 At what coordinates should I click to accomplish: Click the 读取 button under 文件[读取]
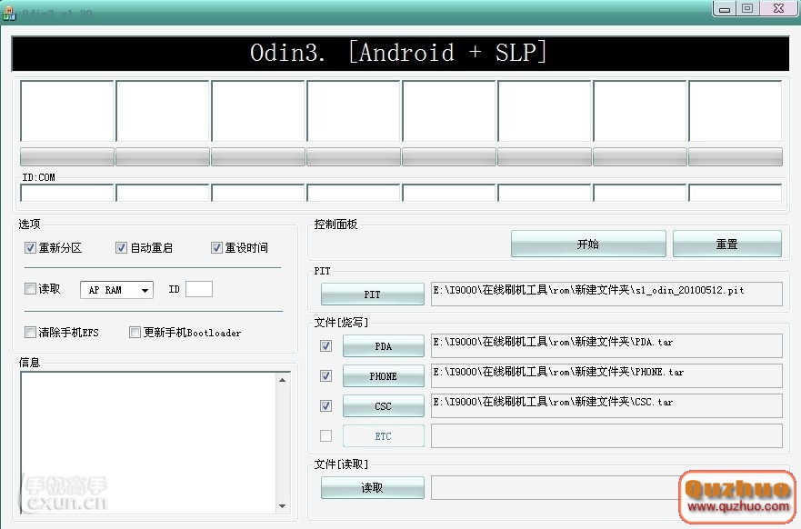(x=372, y=488)
